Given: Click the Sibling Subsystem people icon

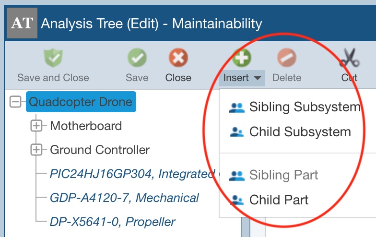Looking at the screenshot, I should click(x=237, y=107).
